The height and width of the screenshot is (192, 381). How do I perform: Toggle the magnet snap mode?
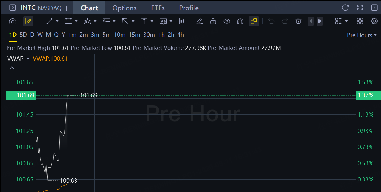tap(240, 21)
